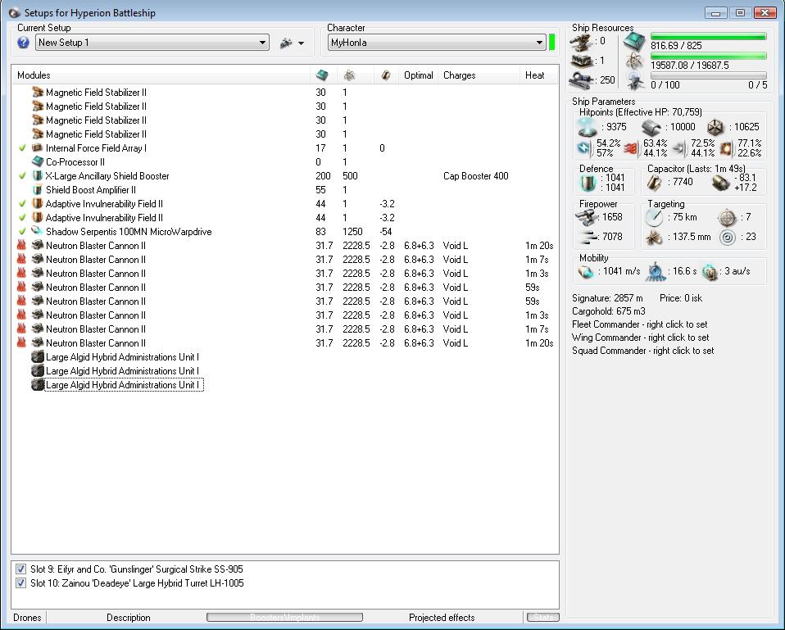Image resolution: width=785 pixels, height=630 pixels.
Task: Toggle checkmark on first Adaptive Invulnerability Field II
Action: pos(22,204)
